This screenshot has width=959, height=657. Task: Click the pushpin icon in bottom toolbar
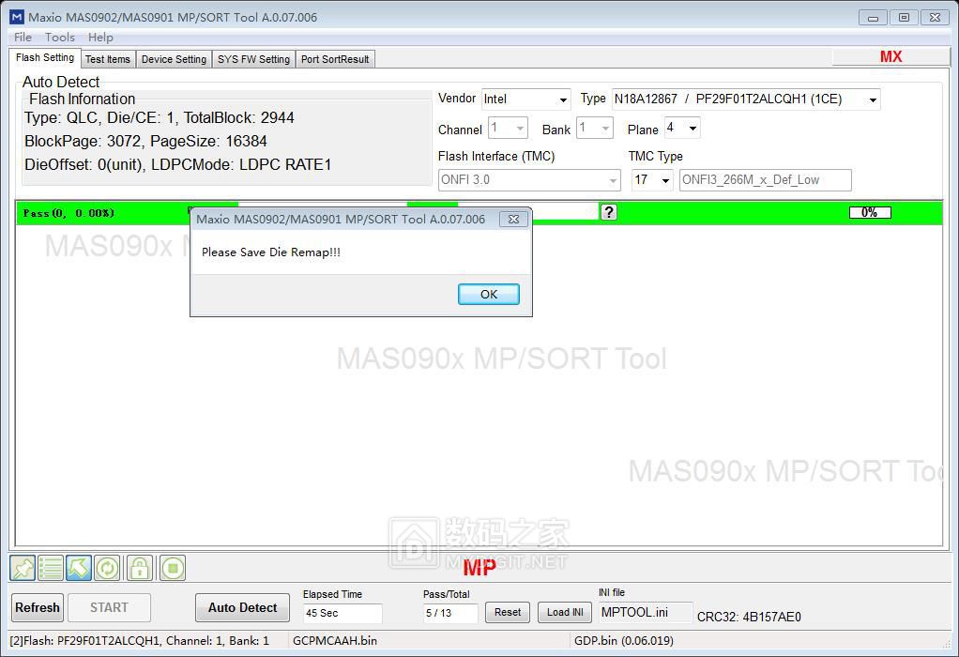(x=23, y=568)
